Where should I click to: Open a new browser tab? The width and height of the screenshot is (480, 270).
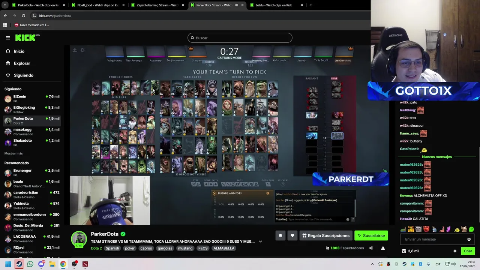[x=311, y=5]
